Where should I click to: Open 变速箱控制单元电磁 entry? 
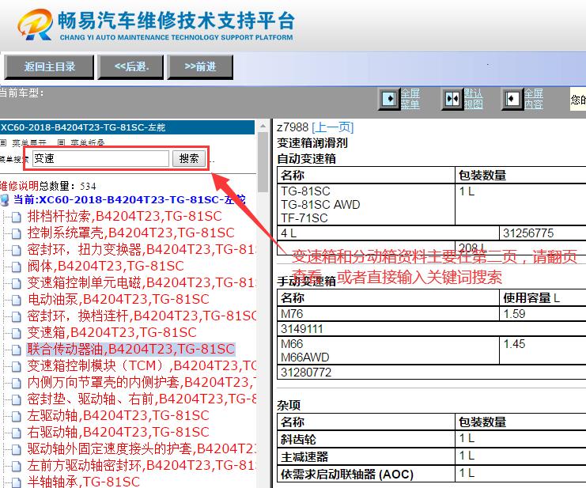(142, 282)
